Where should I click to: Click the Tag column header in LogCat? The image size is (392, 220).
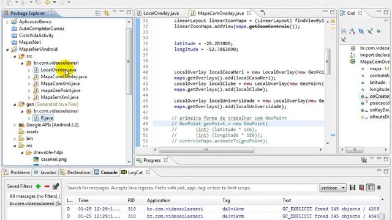(x=226, y=200)
